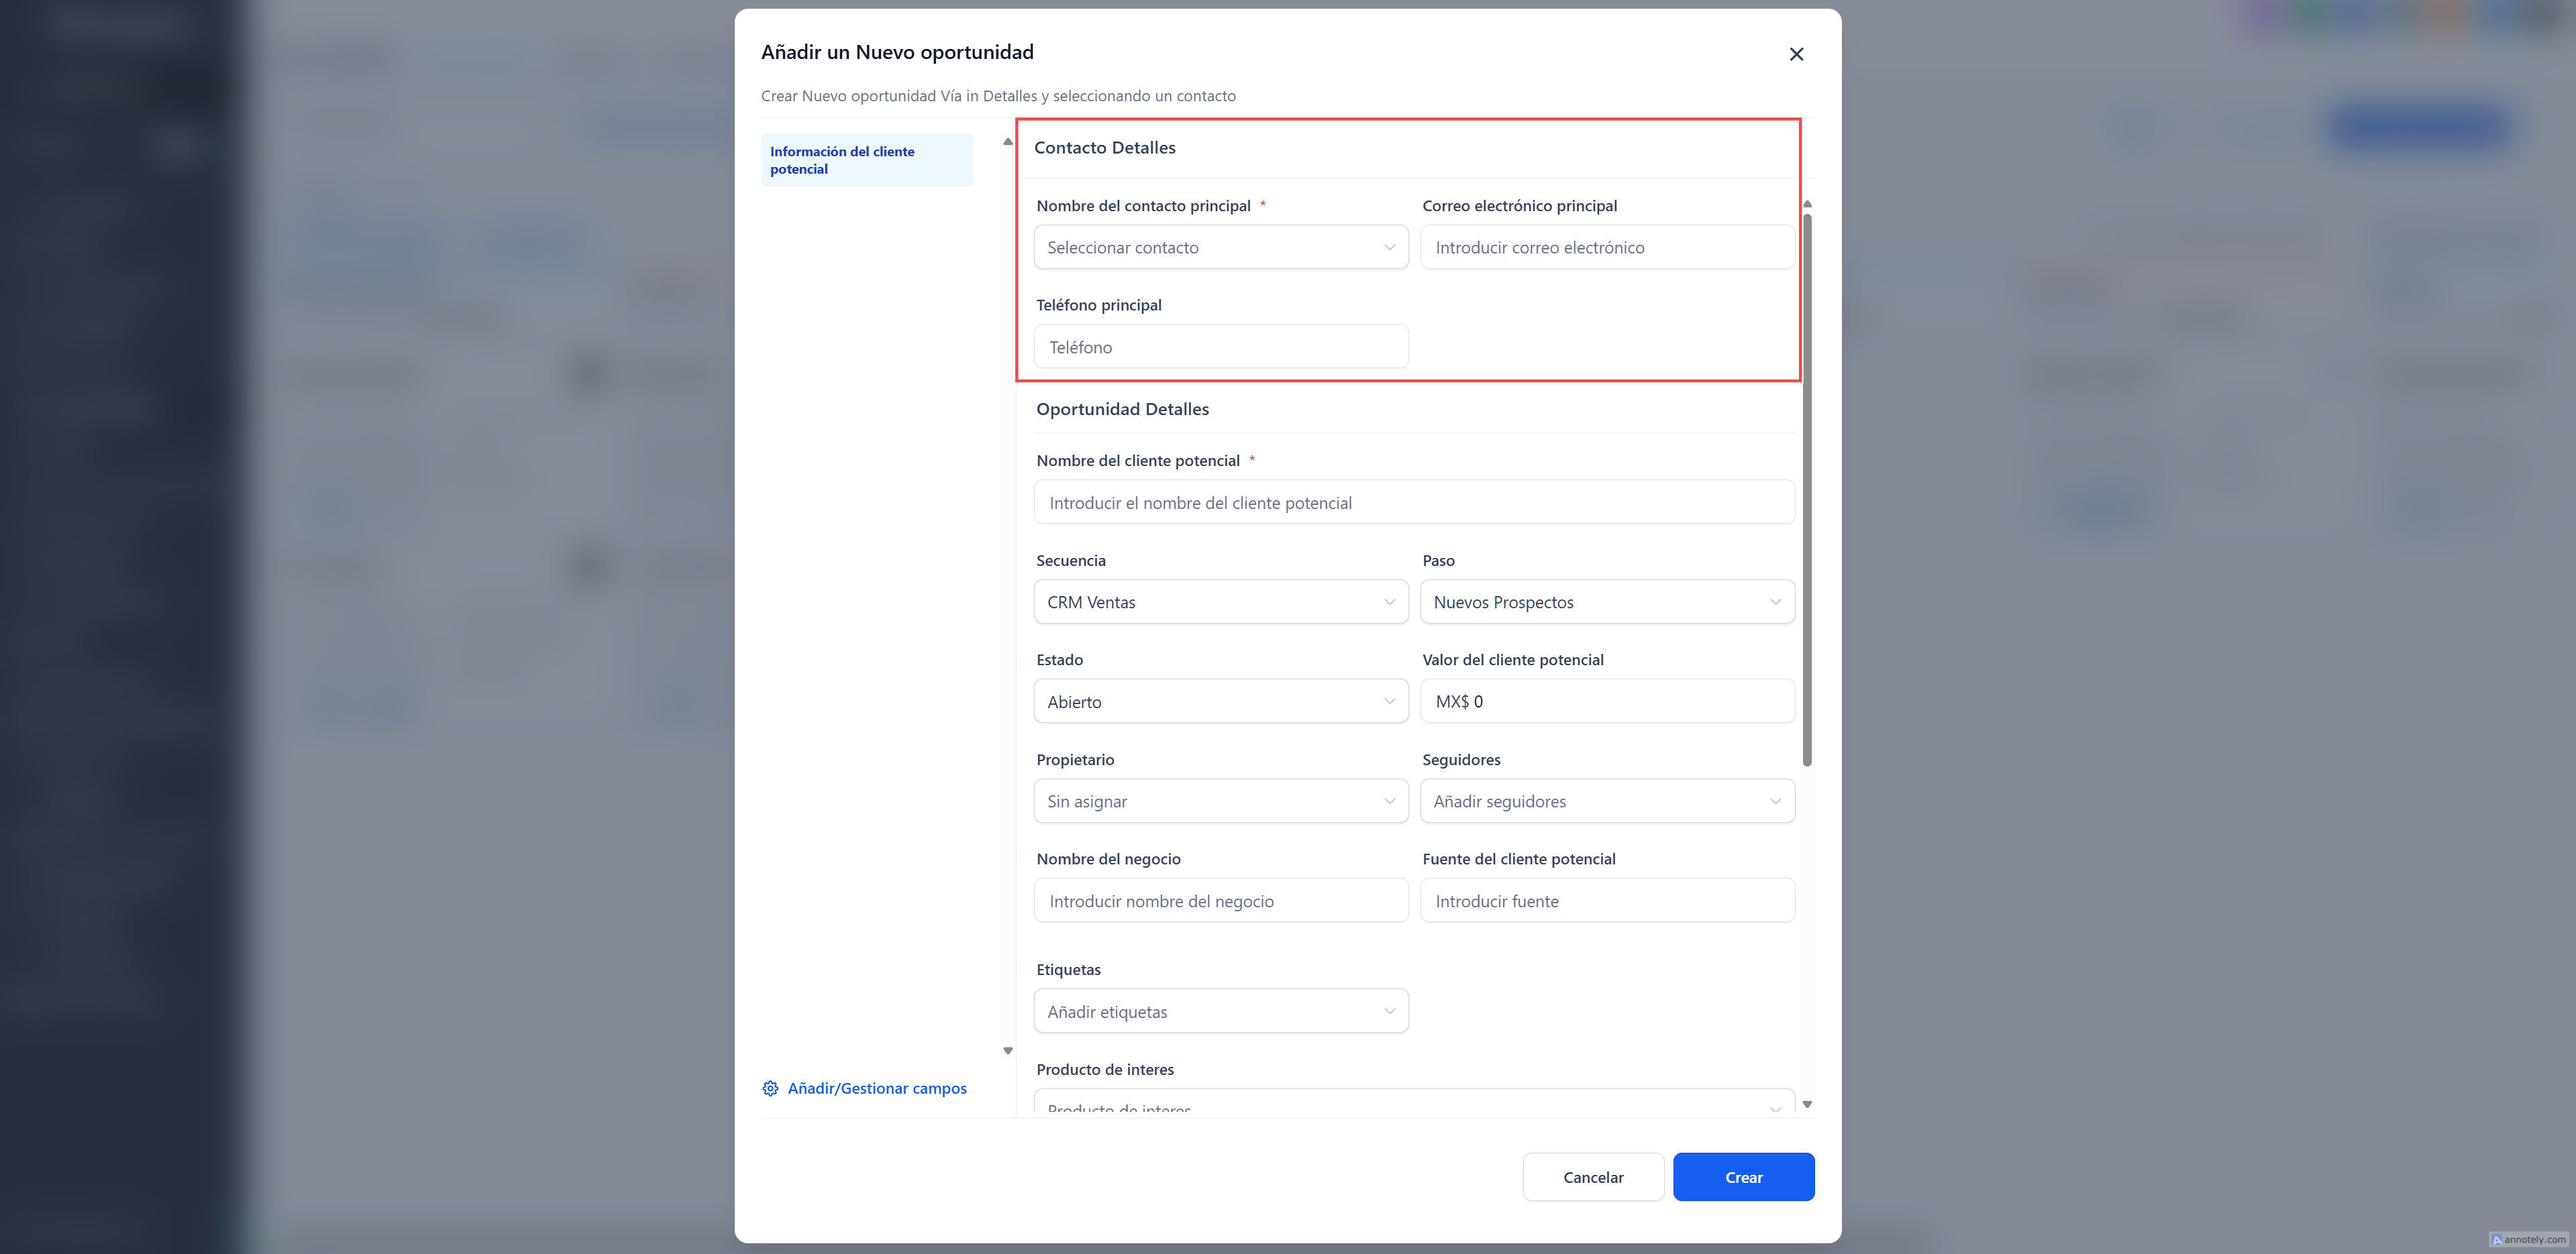Open Seleccionar contacto dropdown
Viewport: 2576px width, 1254px height.
point(1220,247)
